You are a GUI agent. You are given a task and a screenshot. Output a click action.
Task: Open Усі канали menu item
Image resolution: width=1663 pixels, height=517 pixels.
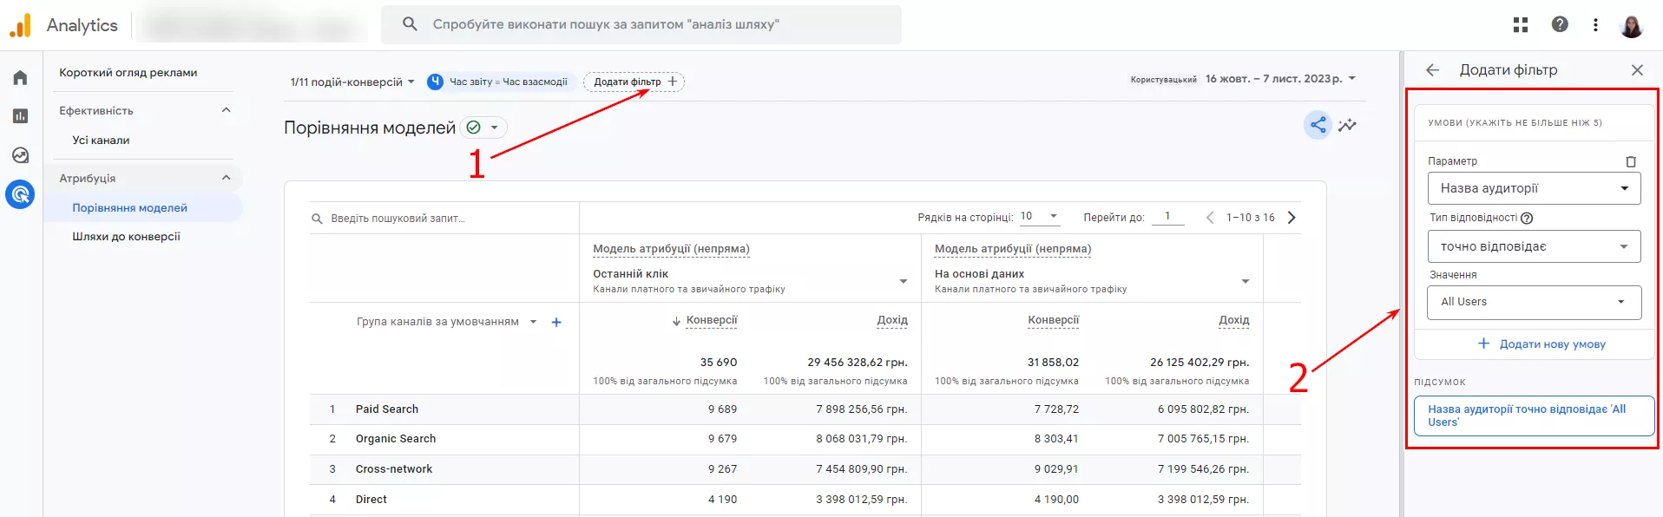coord(101,141)
